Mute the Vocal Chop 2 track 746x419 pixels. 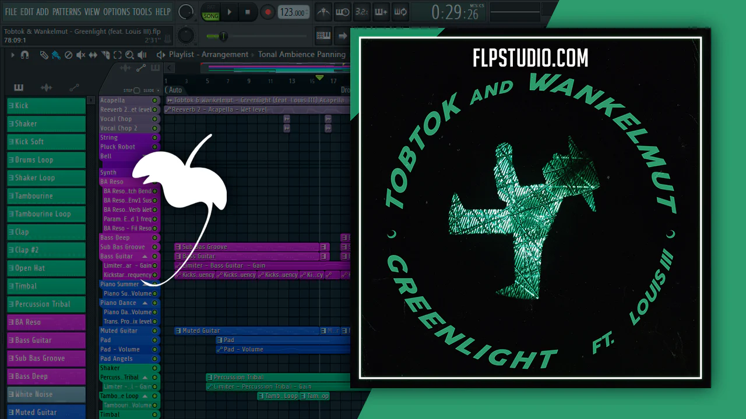click(155, 128)
